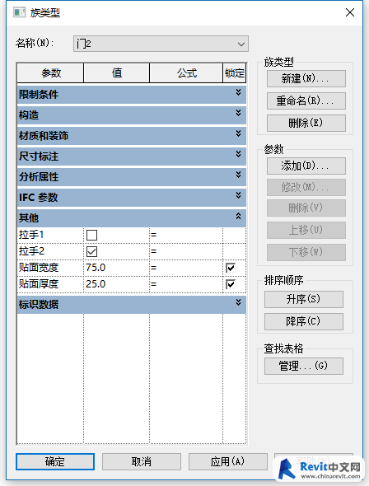Select the 贴面厚度 parameter name

39,284
